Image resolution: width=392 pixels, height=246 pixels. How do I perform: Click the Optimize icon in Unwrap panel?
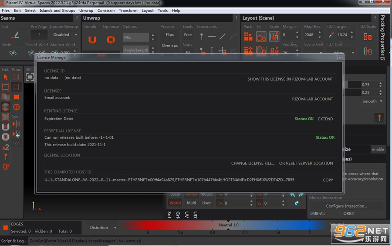(x=111, y=40)
